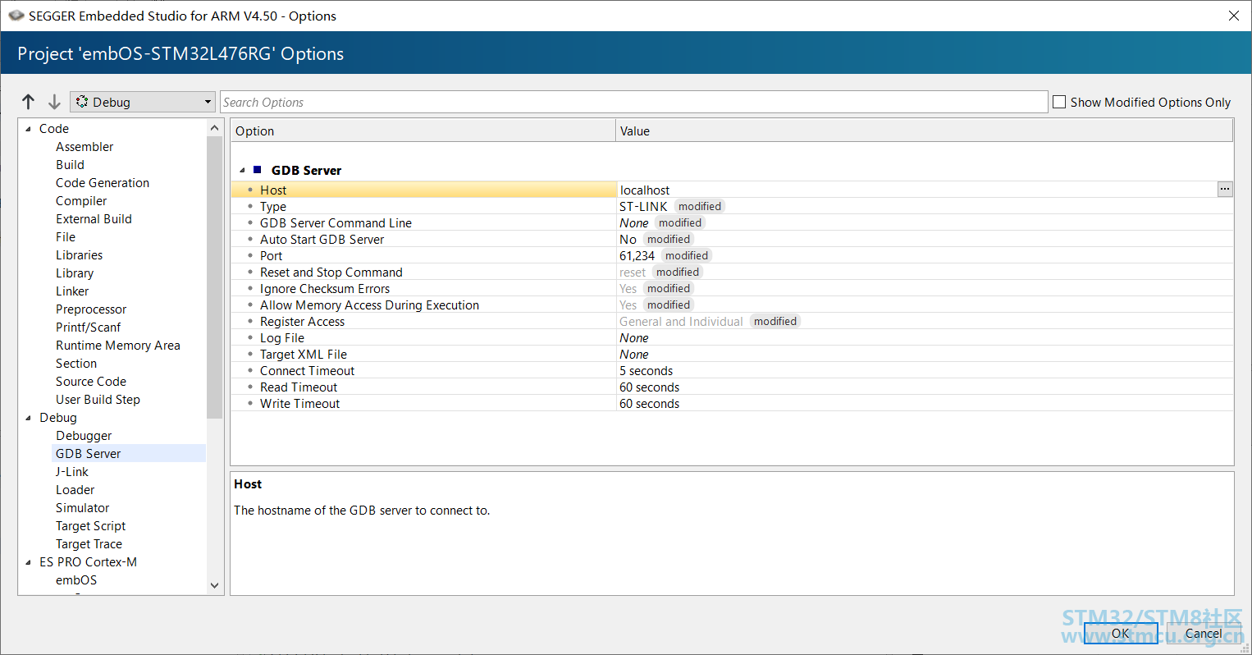The width and height of the screenshot is (1252, 655).
Task: Click the General and Individual value
Action: [x=681, y=322]
